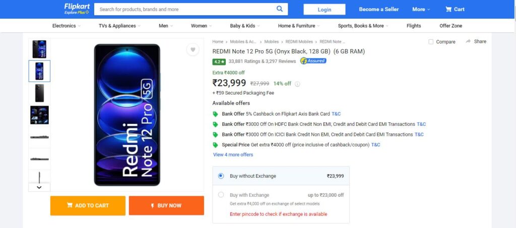The height and width of the screenshot is (228, 516).
Task: Show more thumbnails with down chevron
Action: click(x=39, y=187)
